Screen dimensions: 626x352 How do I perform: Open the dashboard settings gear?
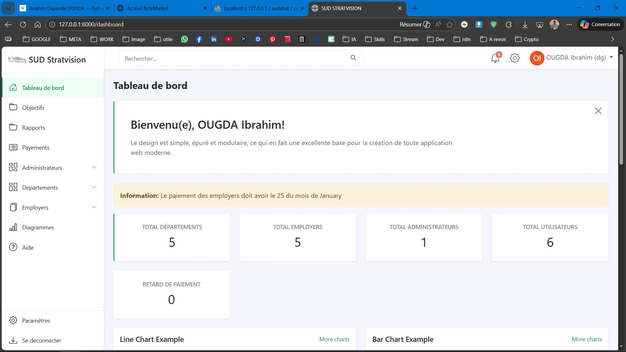click(515, 58)
